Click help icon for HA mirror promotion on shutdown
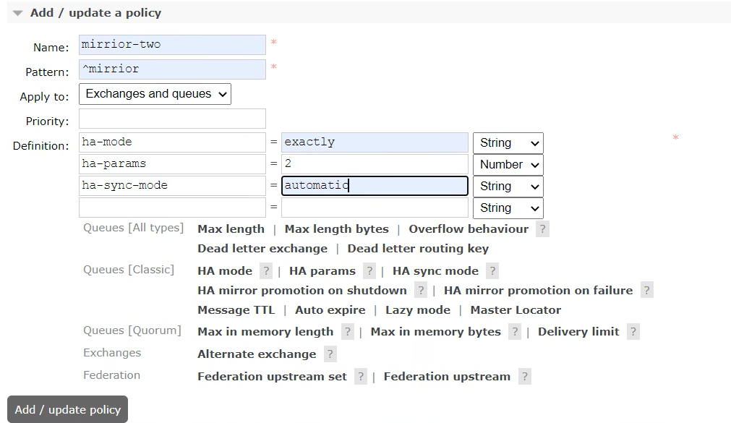 pos(421,291)
